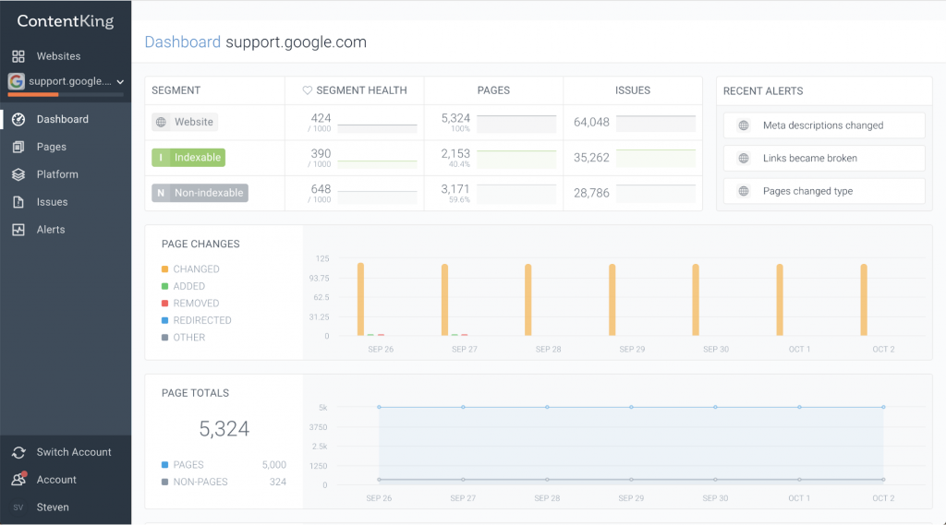
Task: Click Non-indexable health score 648
Action: [321, 189]
